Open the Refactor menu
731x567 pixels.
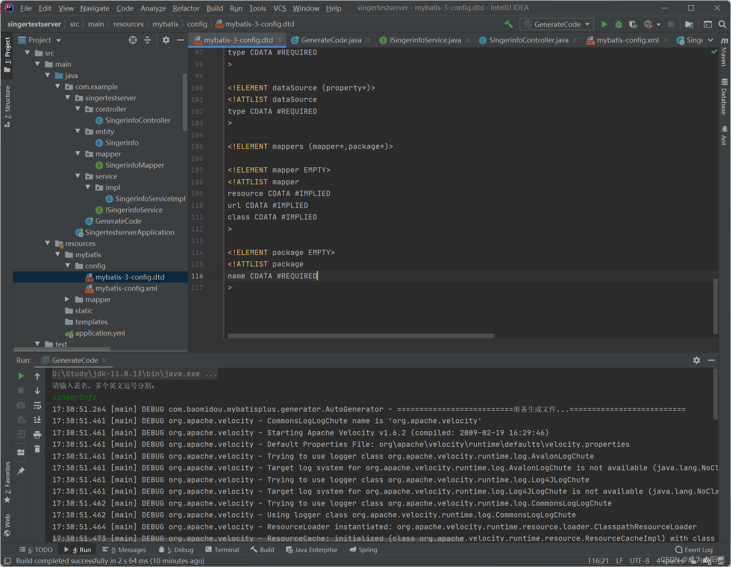click(185, 8)
